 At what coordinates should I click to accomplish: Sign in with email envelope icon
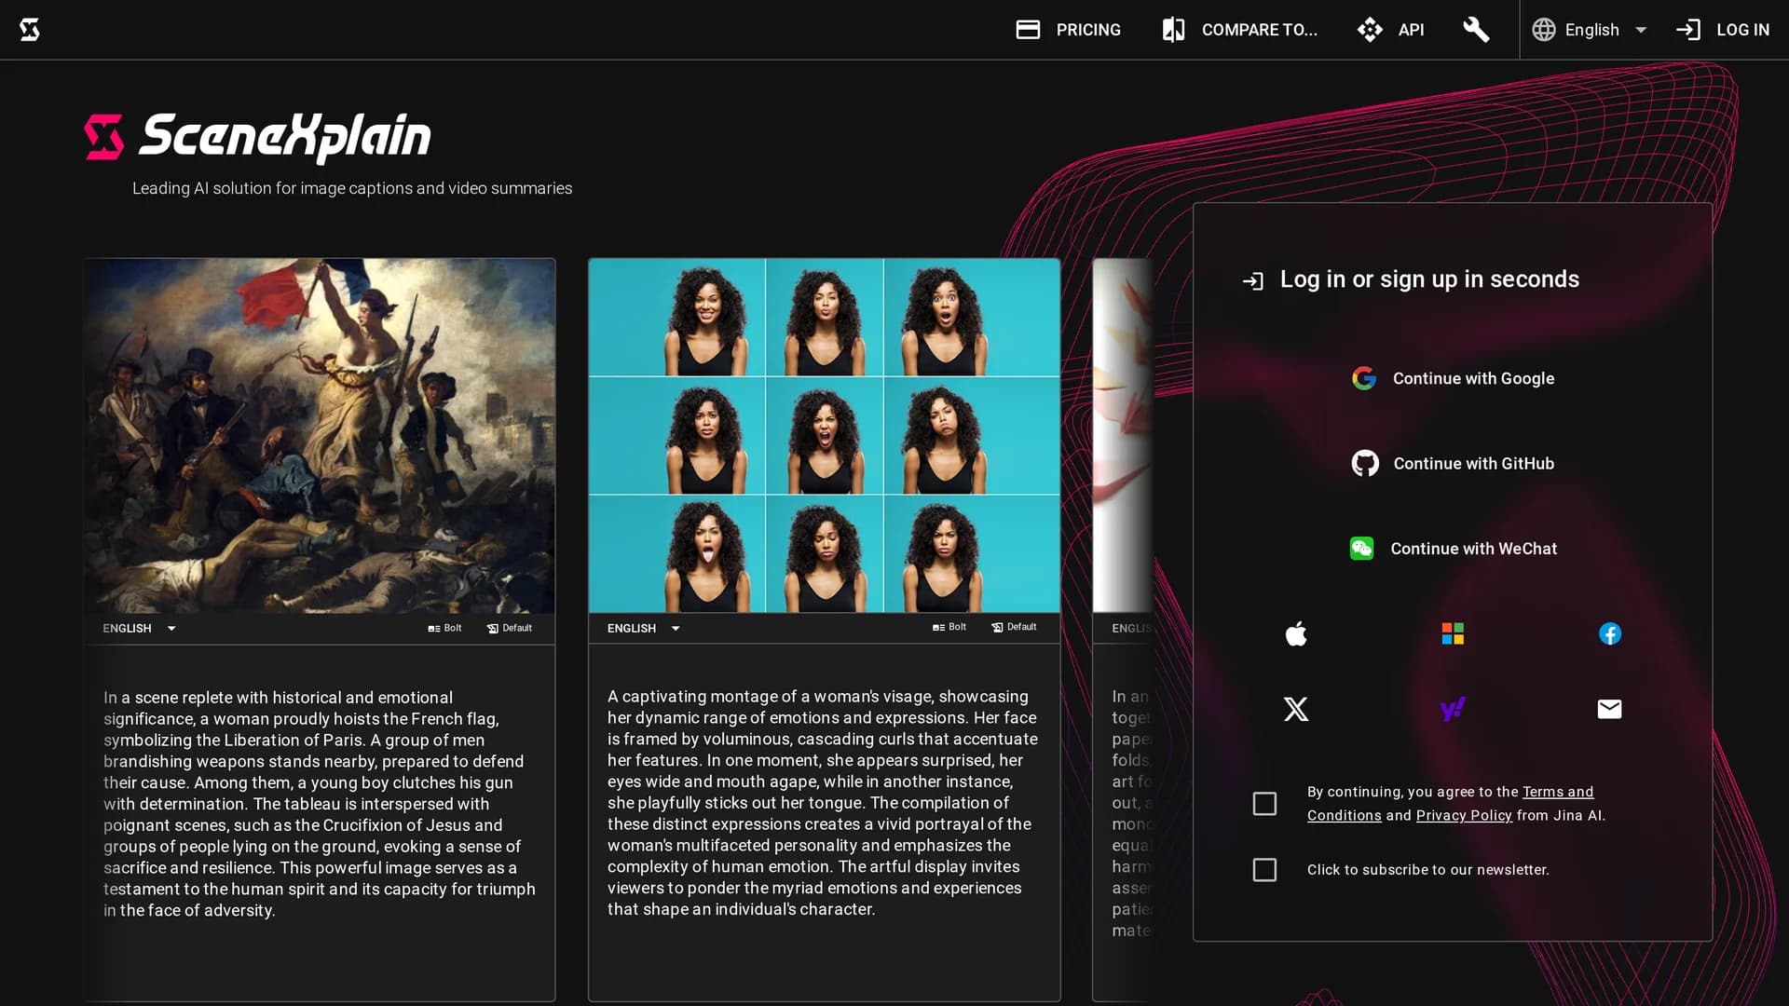click(x=1610, y=710)
